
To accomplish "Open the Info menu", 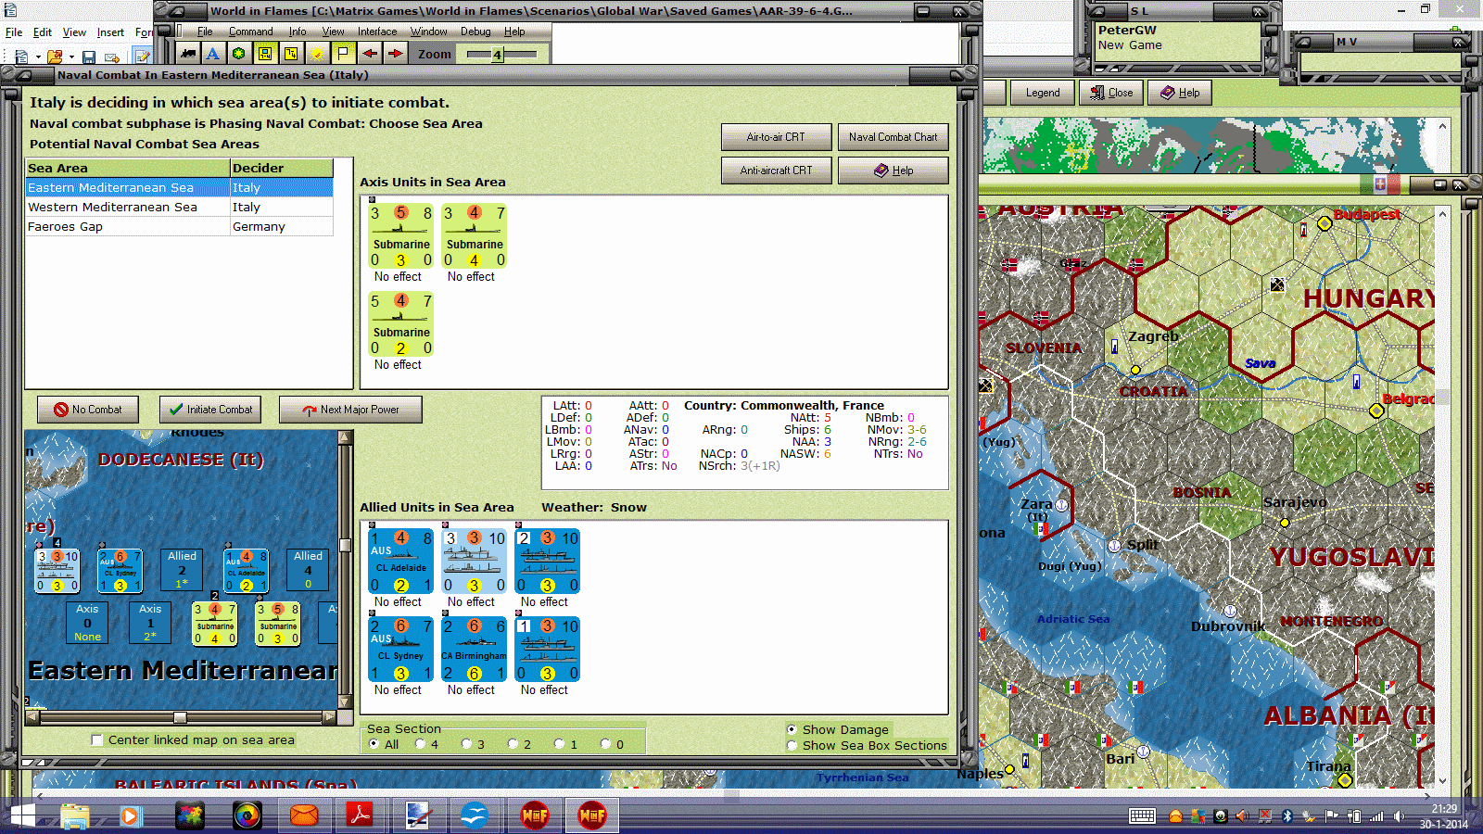I will [297, 32].
